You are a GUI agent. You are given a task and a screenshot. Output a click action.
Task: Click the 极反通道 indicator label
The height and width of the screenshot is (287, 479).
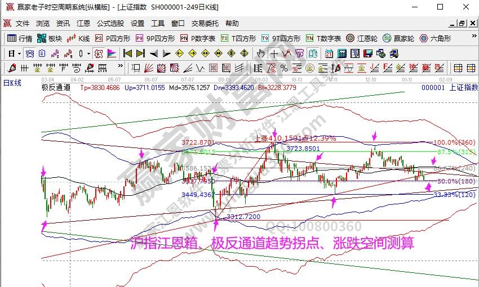(56, 88)
